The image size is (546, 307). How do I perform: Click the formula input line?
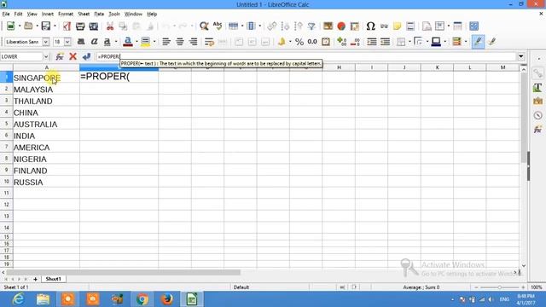pyautogui.click(x=306, y=56)
